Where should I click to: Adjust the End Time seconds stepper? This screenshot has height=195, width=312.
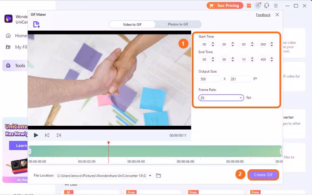252,59
